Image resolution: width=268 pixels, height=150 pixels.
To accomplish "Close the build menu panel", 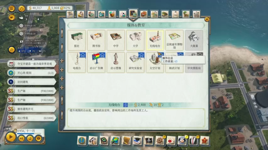I will point(207,19).
